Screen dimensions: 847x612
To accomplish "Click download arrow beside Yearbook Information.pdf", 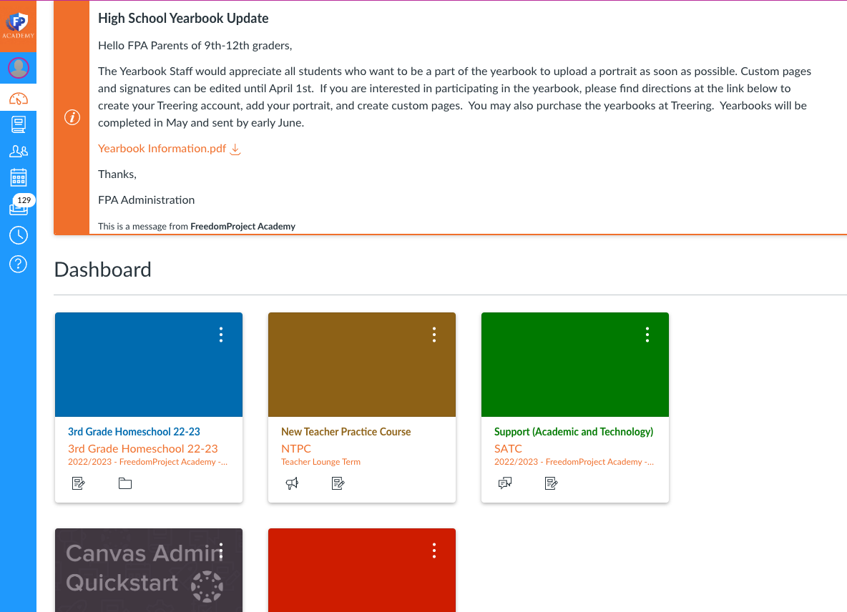I will click(235, 149).
